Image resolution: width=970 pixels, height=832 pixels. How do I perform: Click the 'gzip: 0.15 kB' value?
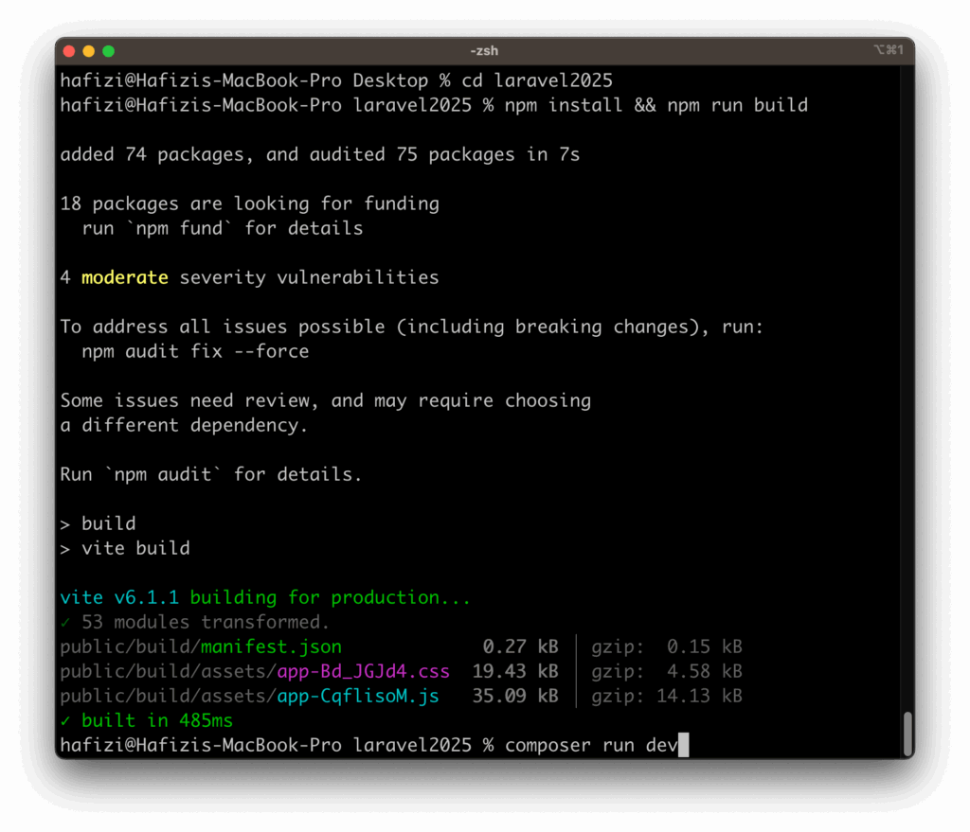(x=667, y=647)
